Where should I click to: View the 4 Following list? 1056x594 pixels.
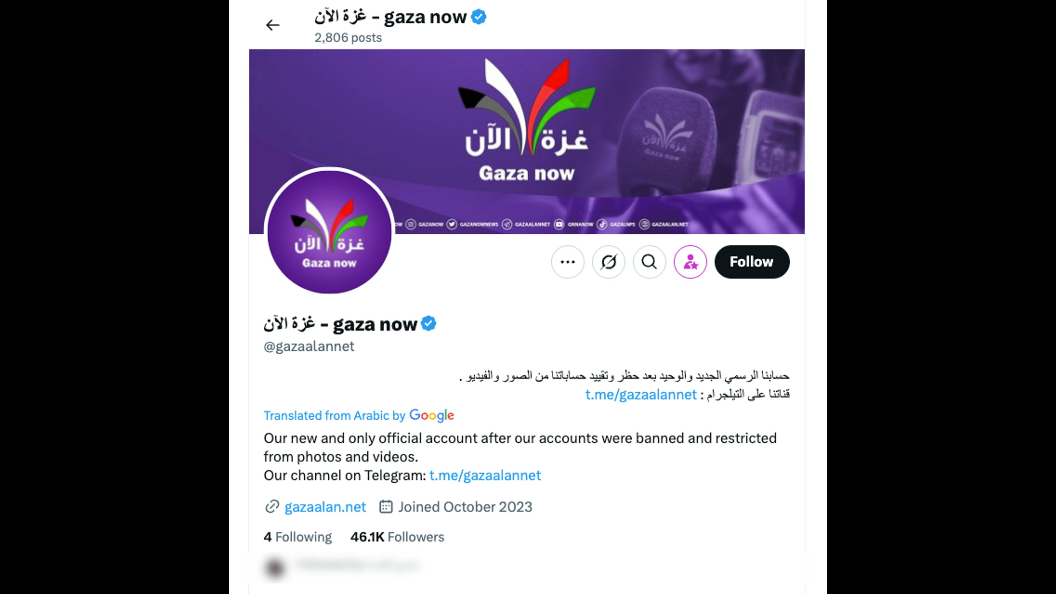coord(298,537)
